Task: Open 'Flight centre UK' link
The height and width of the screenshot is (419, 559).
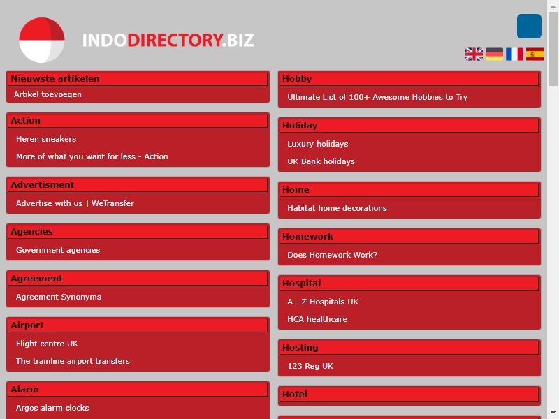Action: click(x=47, y=344)
